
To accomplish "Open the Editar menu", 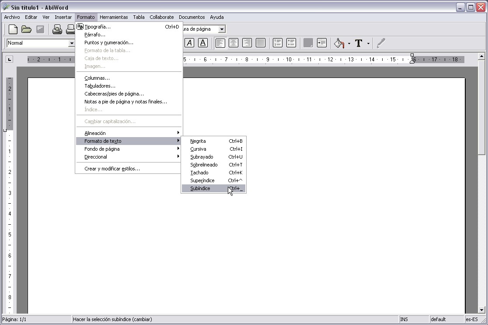I will point(31,17).
